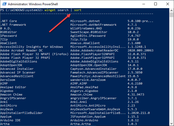Click 'angryziber.AngryIPScanner' ID

93,98
